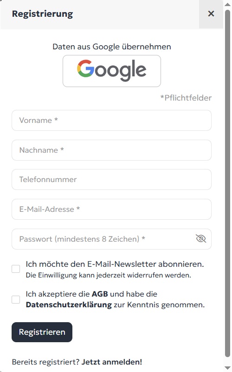Screen dimensions: 232x372
Task: Click the Daten aus Google übernehmen text
Action: click(112, 47)
